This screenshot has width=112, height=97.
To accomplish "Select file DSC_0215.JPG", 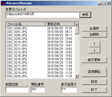I will [17, 59].
